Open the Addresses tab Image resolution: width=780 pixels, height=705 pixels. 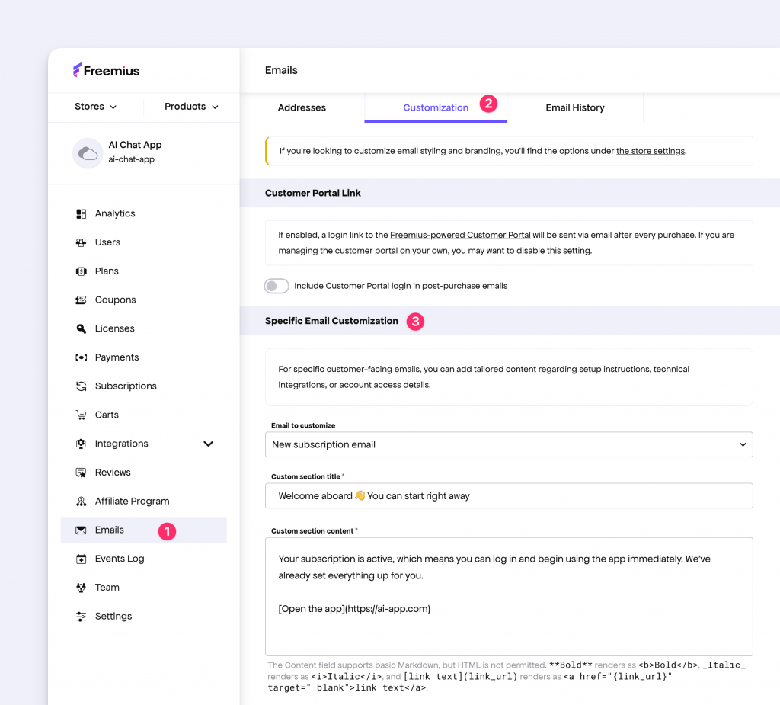[x=302, y=107]
